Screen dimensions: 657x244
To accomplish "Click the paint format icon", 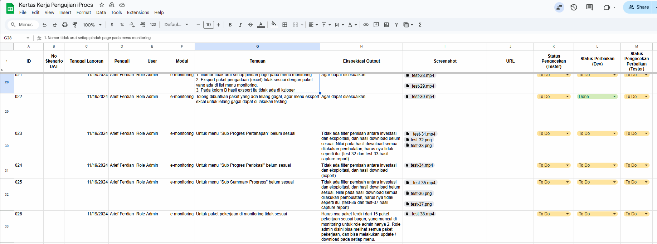I will 75,25.
